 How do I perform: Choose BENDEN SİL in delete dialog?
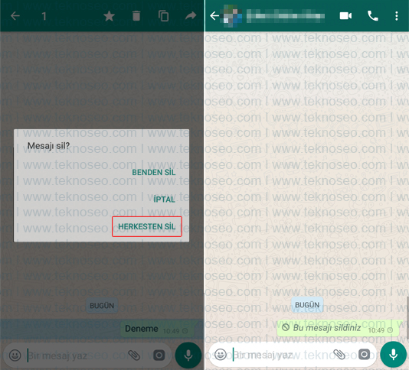click(x=154, y=172)
